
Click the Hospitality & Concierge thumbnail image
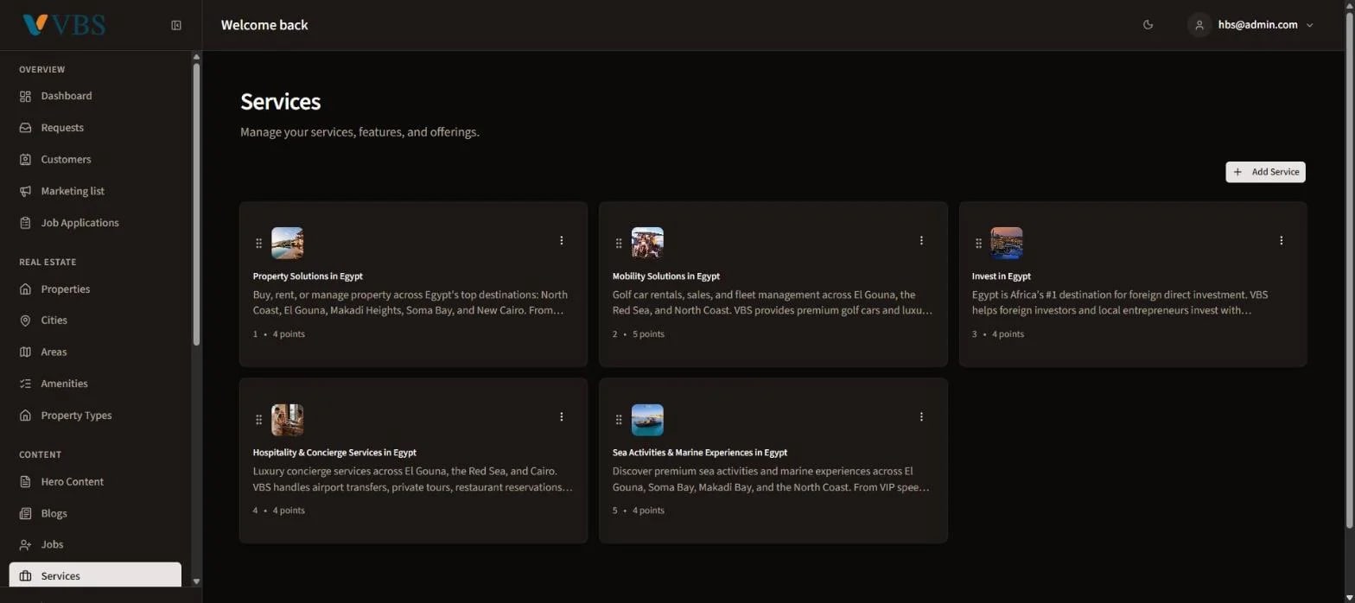click(x=287, y=420)
